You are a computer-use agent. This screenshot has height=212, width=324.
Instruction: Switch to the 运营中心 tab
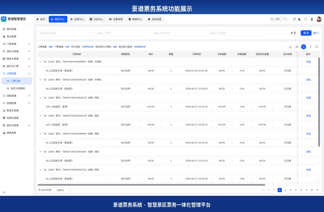pyautogui.click(x=77, y=19)
